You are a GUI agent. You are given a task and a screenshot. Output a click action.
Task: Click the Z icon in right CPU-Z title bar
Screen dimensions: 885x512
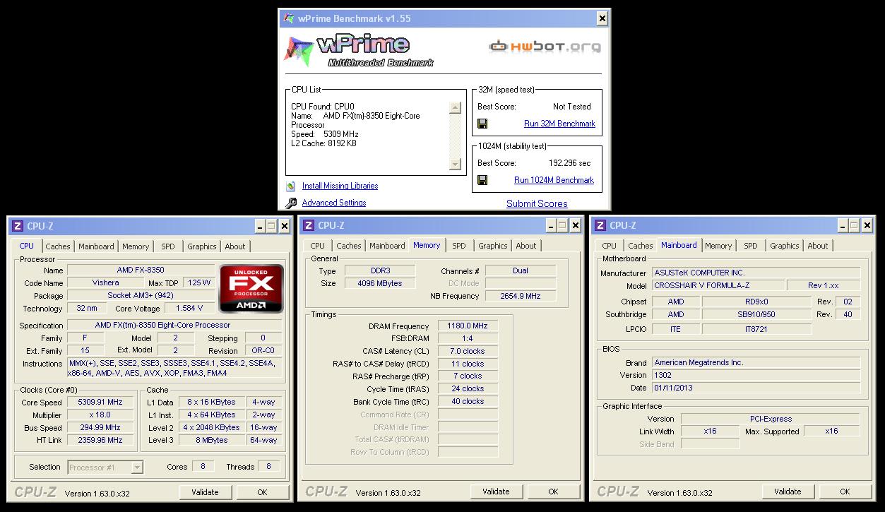(x=600, y=225)
